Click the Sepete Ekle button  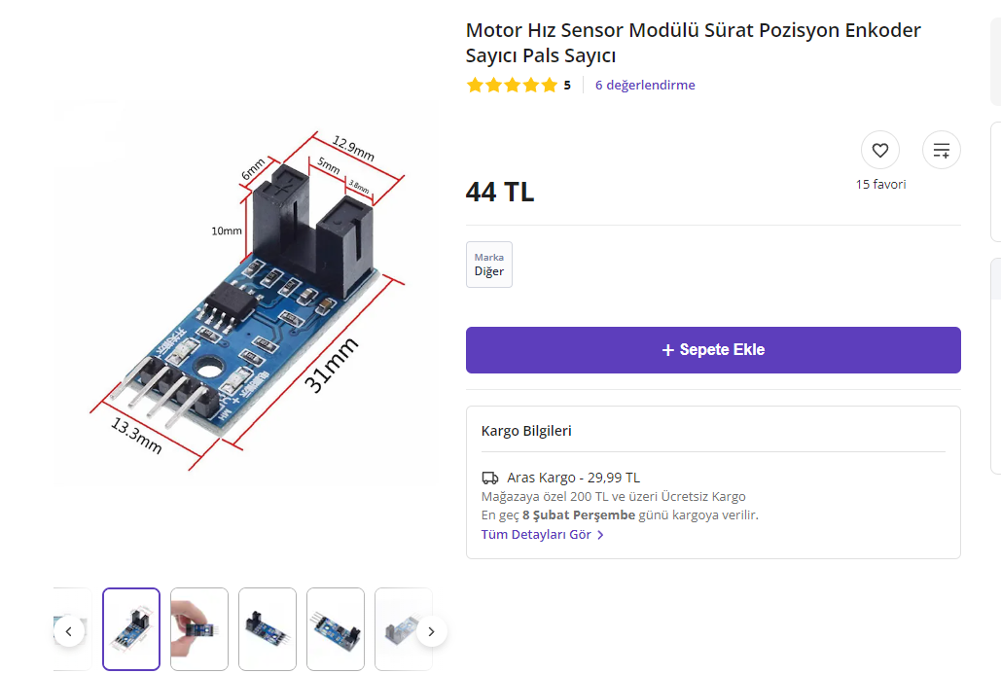[x=713, y=350]
